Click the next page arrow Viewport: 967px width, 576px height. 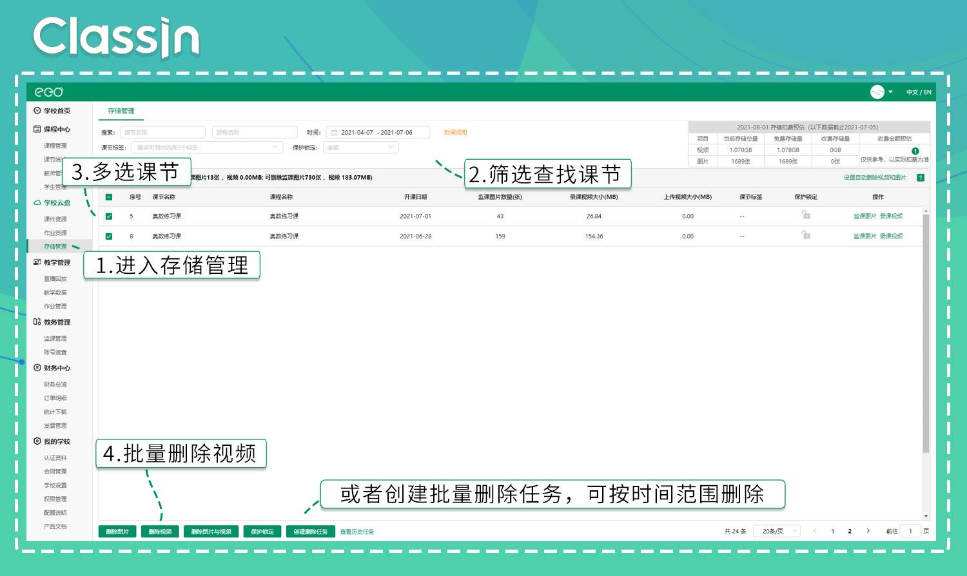[868, 531]
